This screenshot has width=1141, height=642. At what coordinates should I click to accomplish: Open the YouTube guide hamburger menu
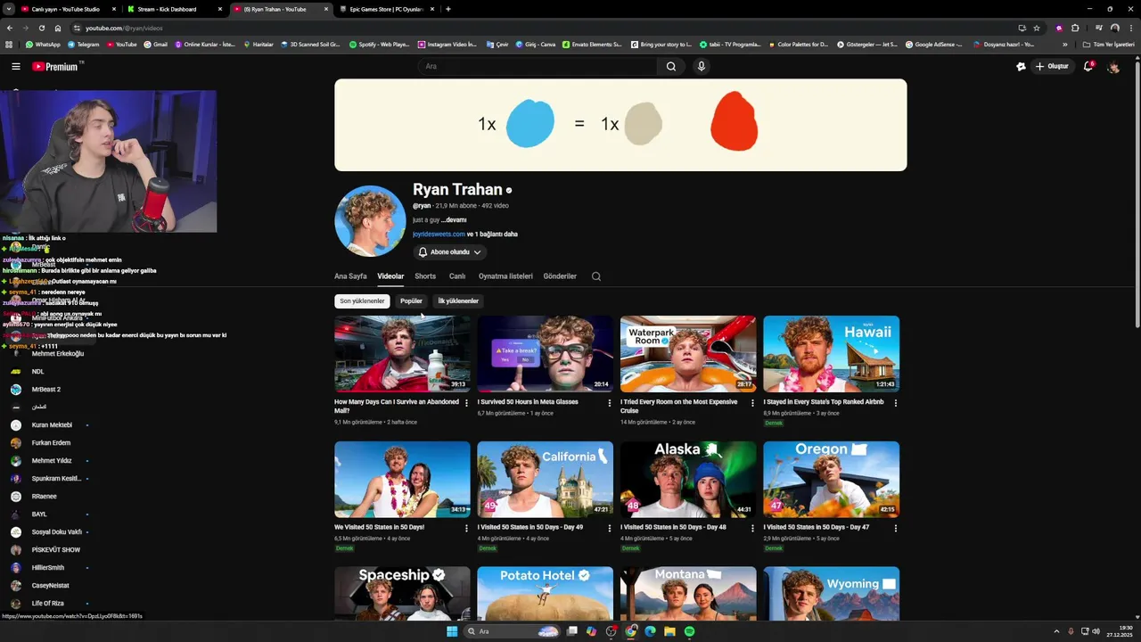pyautogui.click(x=15, y=66)
